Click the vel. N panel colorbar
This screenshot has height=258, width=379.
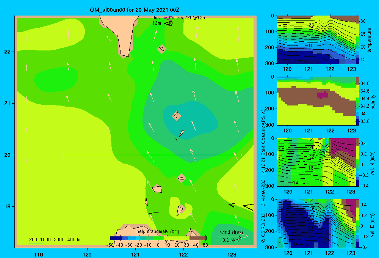(x=358, y=162)
